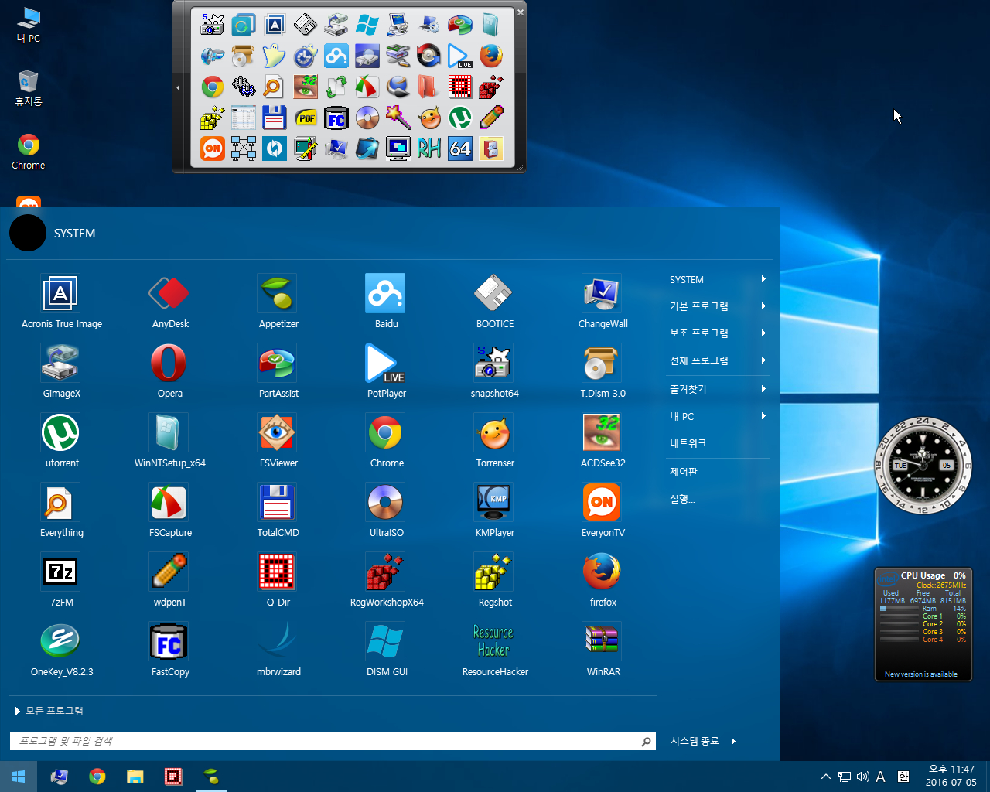Open Q-Dir in the start menu

tap(278, 580)
